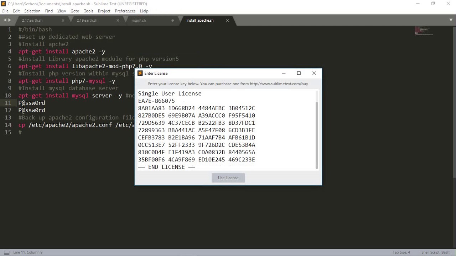This screenshot has width=456, height=256.
Task: Change Shell Script (Bash) syntax
Action: point(436,252)
